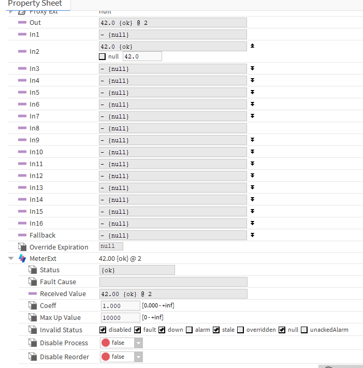Click the Coeff property cube icon
363x368 pixels.
(33, 306)
